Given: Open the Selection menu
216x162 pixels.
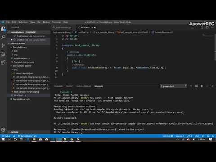Looking at the screenshot, I should coord(23,22).
